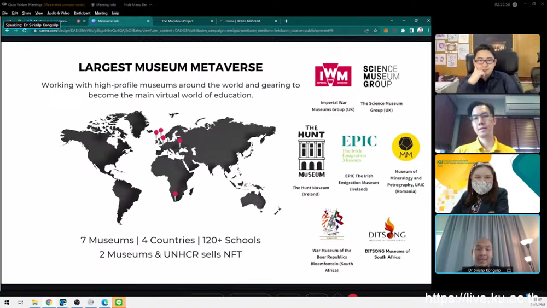
Task: Open the File menu in Webex
Action: click(5, 13)
